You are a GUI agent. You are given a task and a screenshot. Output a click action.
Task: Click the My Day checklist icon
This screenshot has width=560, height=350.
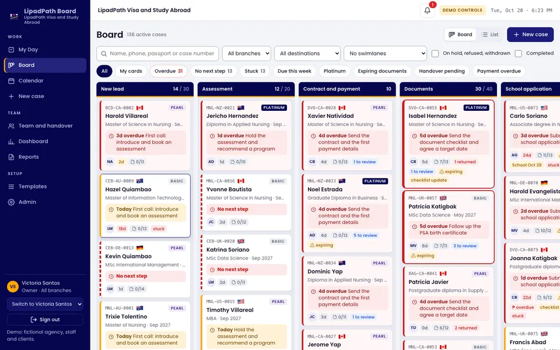tap(12, 50)
